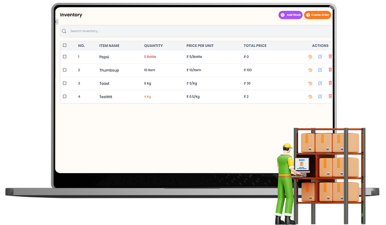Click the '10 Item' quantity cell
The height and width of the screenshot is (225, 386).
click(149, 70)
